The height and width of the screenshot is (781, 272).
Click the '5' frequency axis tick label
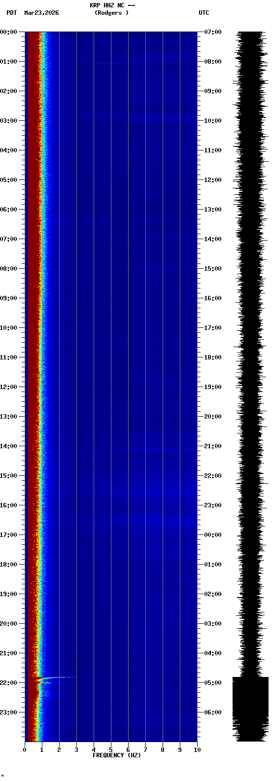111,750
